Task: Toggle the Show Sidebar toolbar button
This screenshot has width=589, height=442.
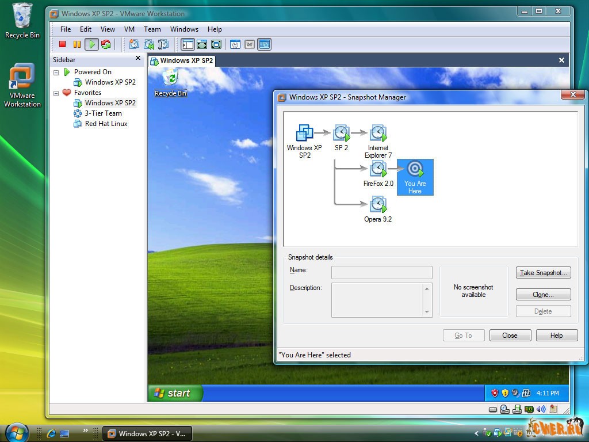Action: [188, 44]
